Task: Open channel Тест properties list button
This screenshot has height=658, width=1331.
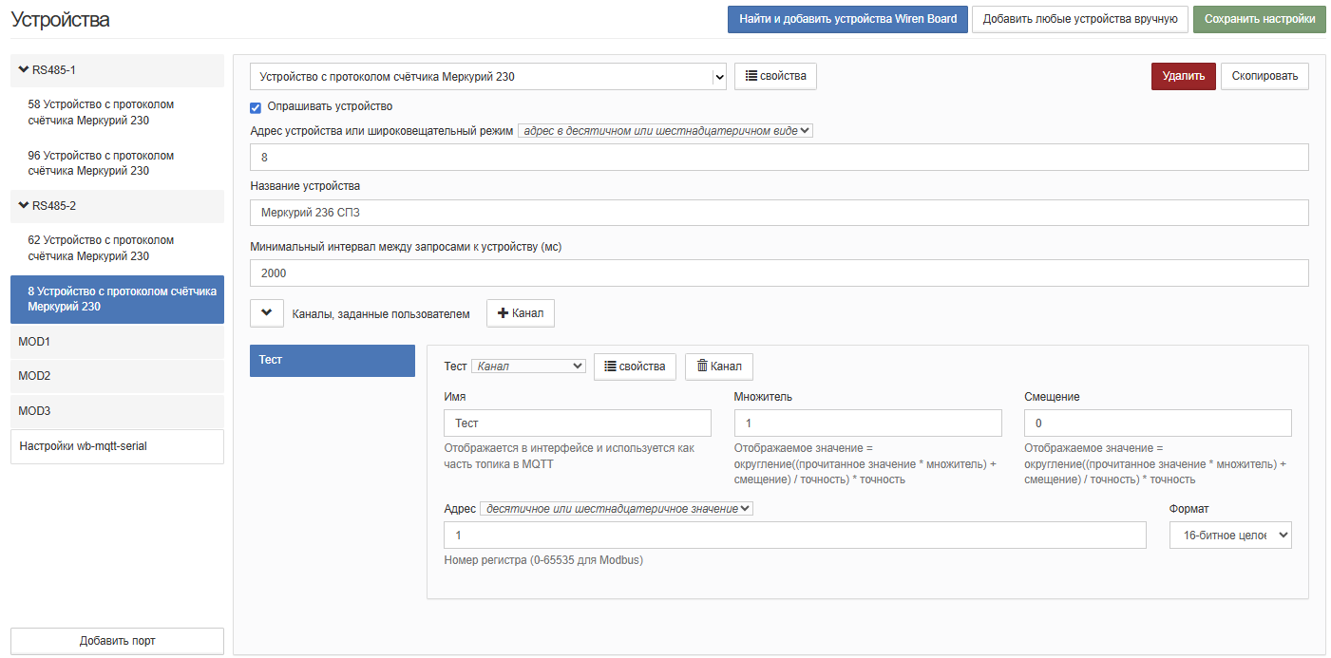Action: tap(635, 367)
